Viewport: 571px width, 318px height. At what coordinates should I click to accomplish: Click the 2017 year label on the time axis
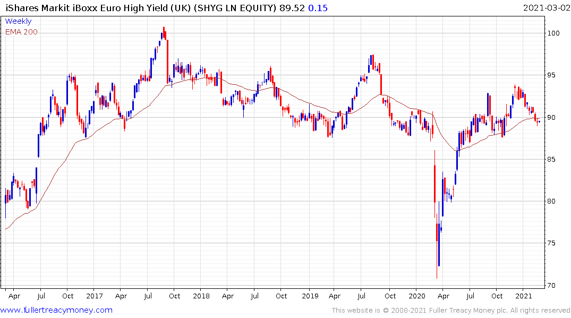(95, 296)
